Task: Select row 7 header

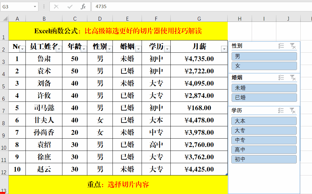Action: (x=4, y=108)
